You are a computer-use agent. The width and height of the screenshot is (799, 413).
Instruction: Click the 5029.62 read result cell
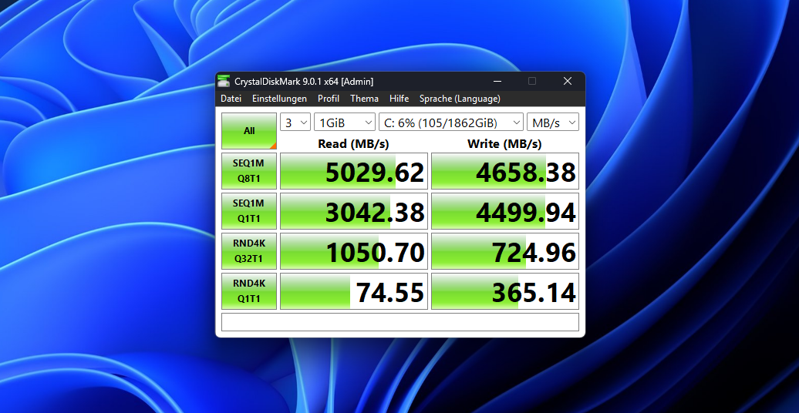(x=353, y=171)
